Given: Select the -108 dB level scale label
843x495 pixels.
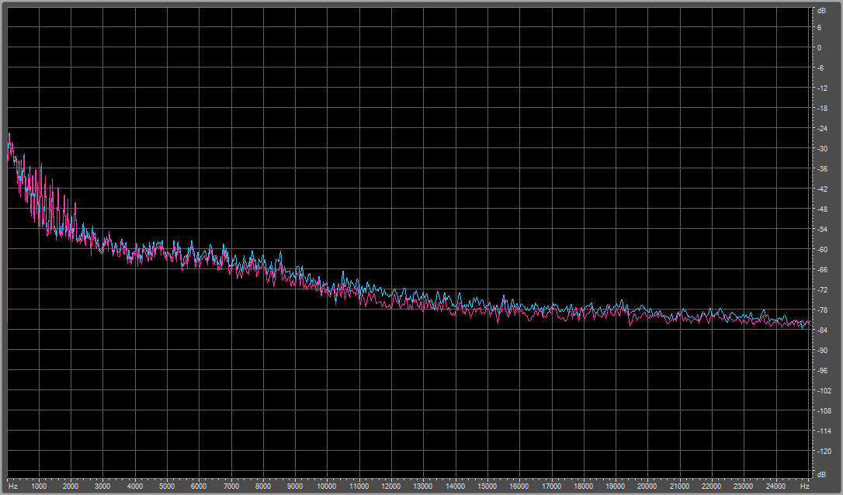Looking at the screenshot, I should click(x=824, y=410).
